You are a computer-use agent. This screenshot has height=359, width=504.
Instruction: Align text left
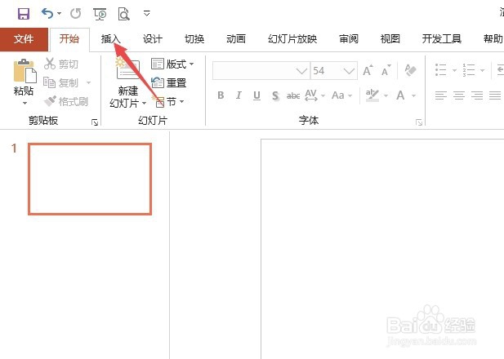point(440,95)
